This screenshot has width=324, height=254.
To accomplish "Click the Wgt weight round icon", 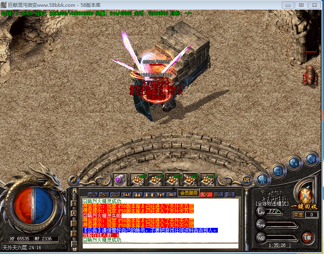I will click(x=261, y=237).
